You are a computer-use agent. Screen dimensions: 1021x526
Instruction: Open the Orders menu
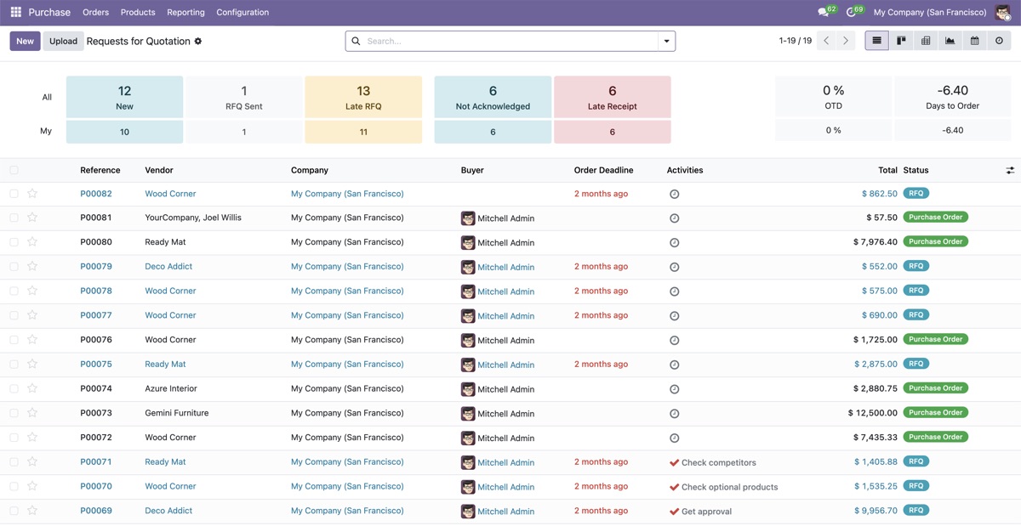tap(95, 12)
